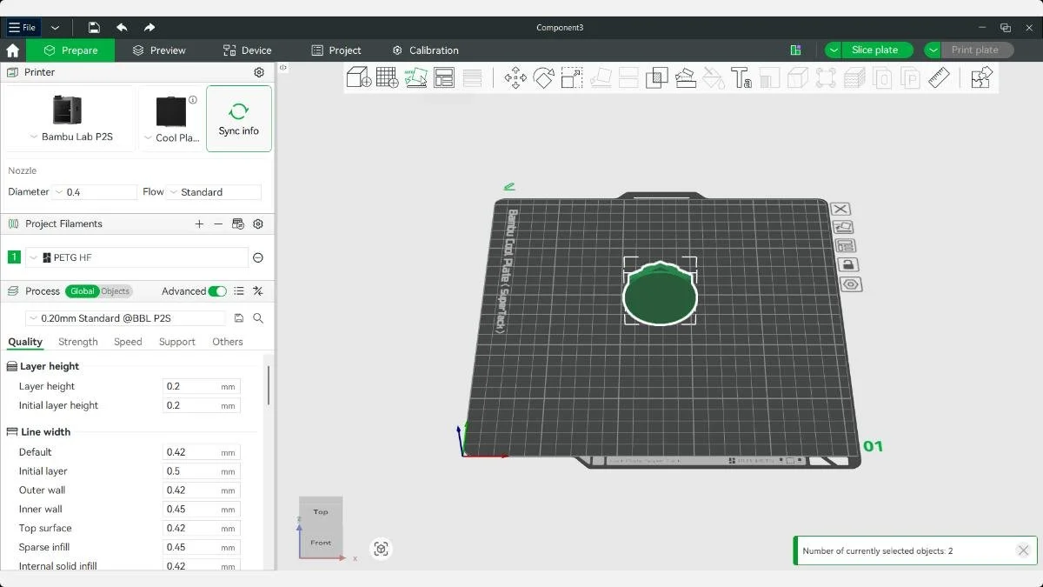The image size is (1043, 587).
Task: Switch to the Calibration tab
Action: (425, 50)
